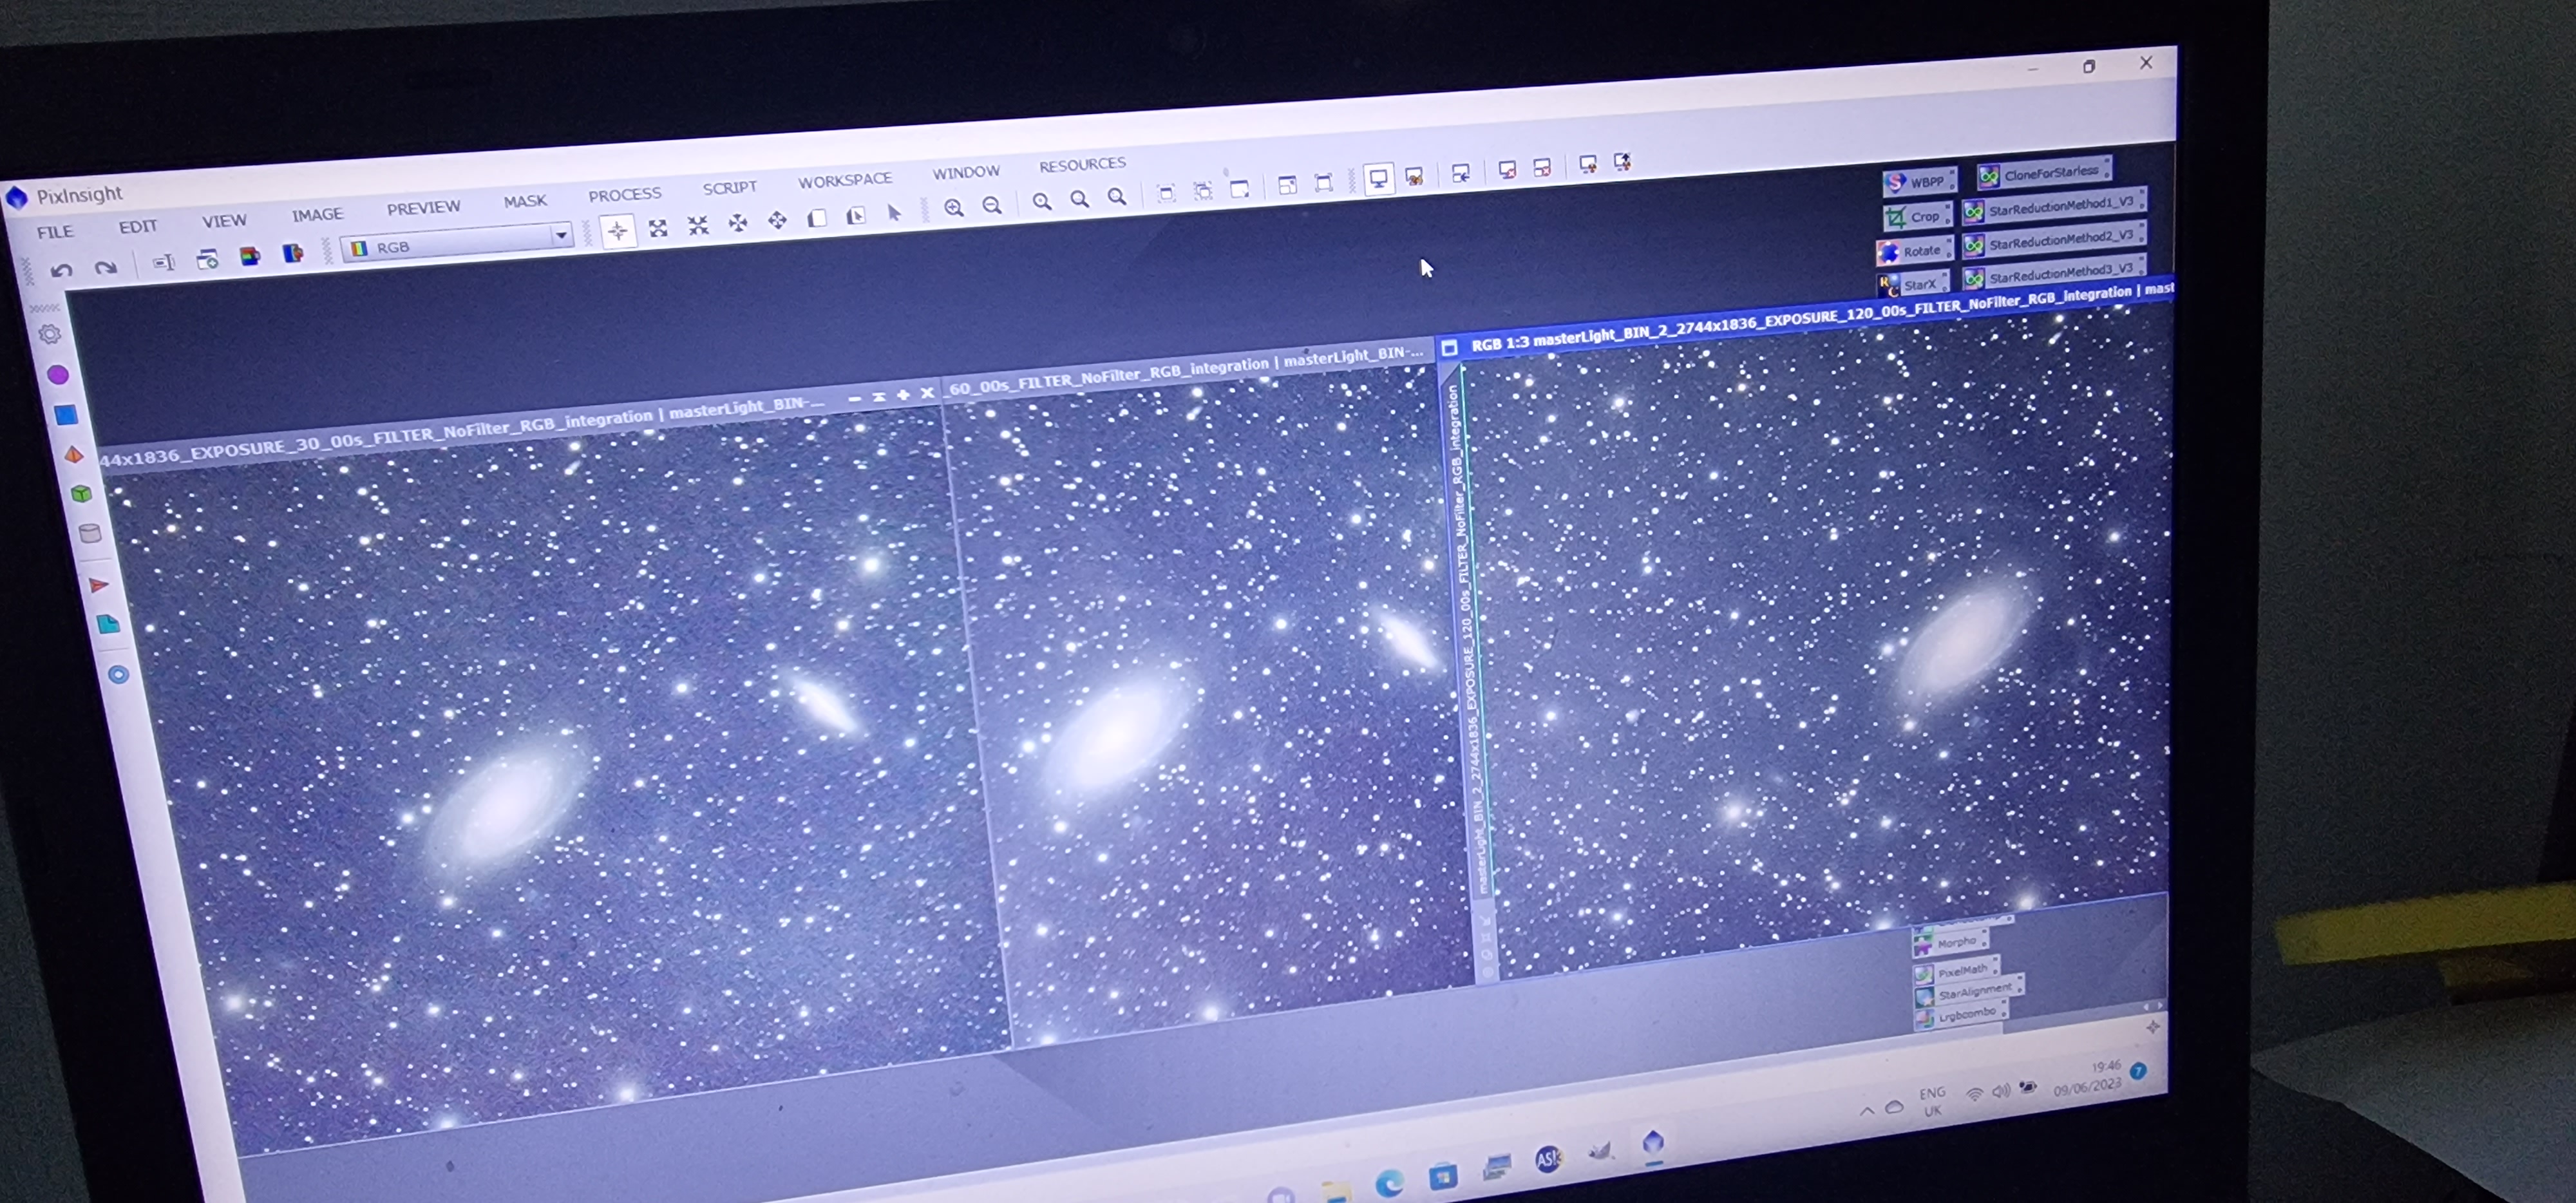
Task: Click the green cube sidebar icon
Action: click(81, 493)
